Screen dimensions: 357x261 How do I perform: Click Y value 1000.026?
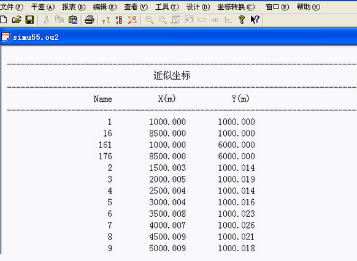click(x=236, y=225)
